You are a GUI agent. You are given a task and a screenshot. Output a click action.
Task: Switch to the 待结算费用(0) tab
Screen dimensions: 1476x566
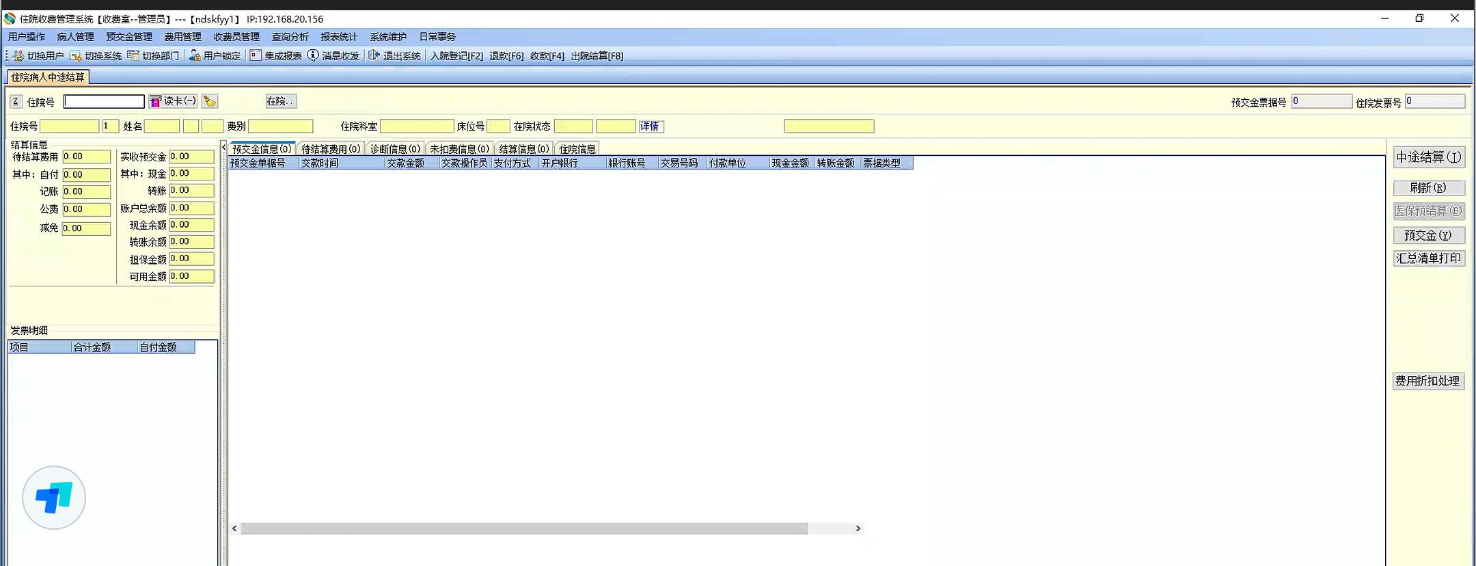pos(331,149)
